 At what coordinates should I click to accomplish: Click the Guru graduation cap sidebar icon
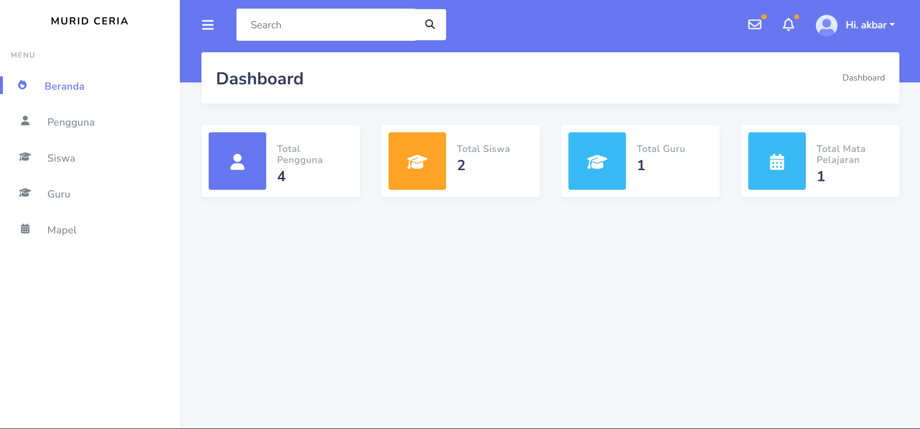point(25,193)
